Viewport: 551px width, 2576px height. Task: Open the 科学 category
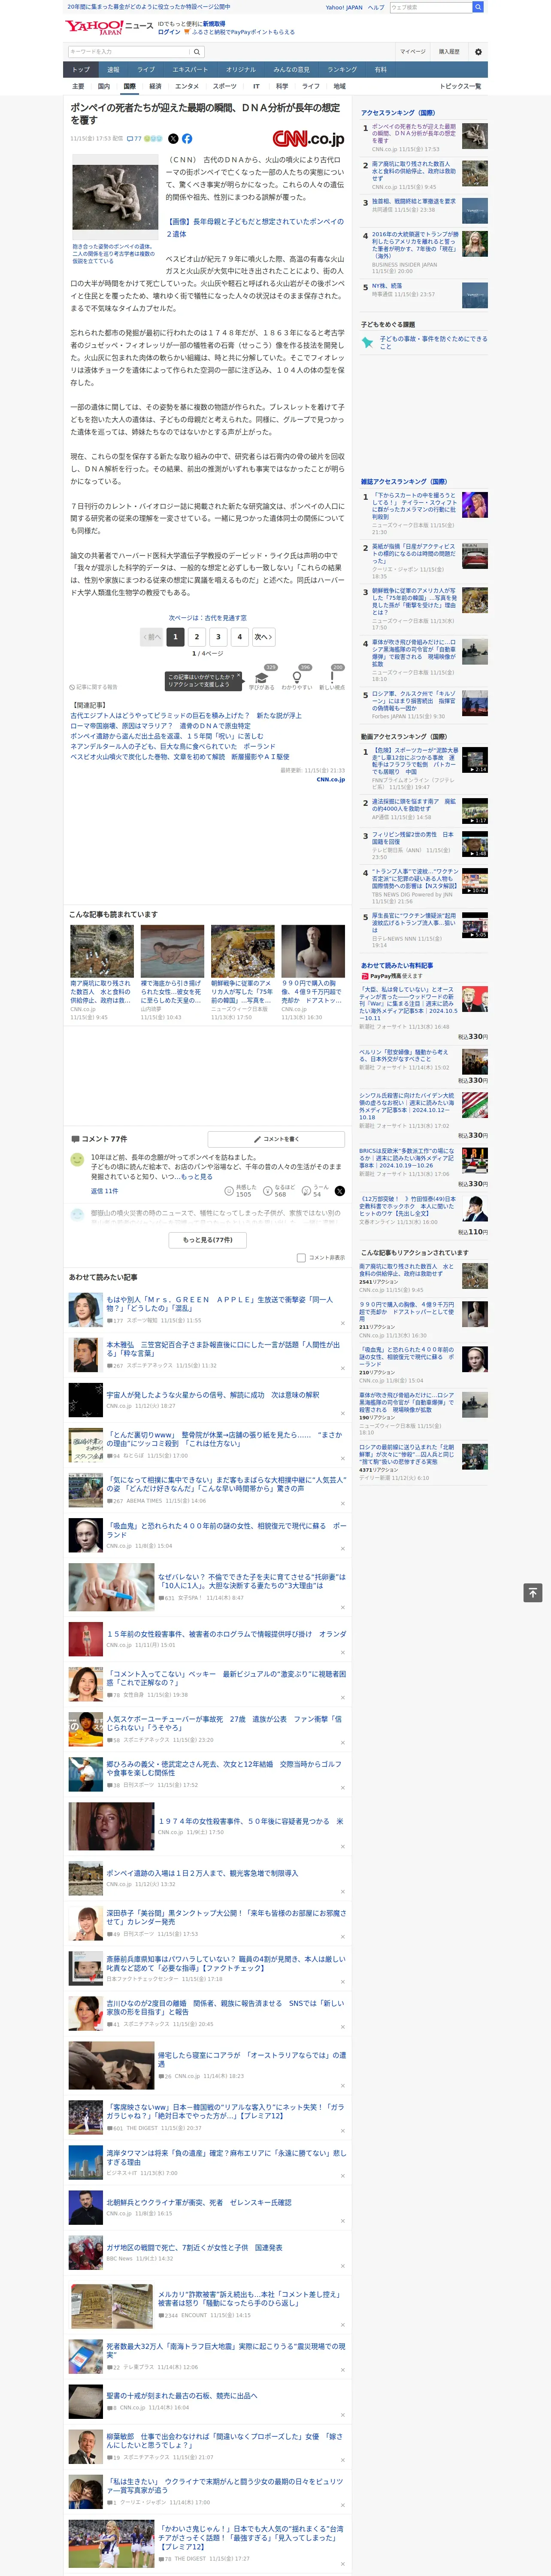click(x=282, y=86)
